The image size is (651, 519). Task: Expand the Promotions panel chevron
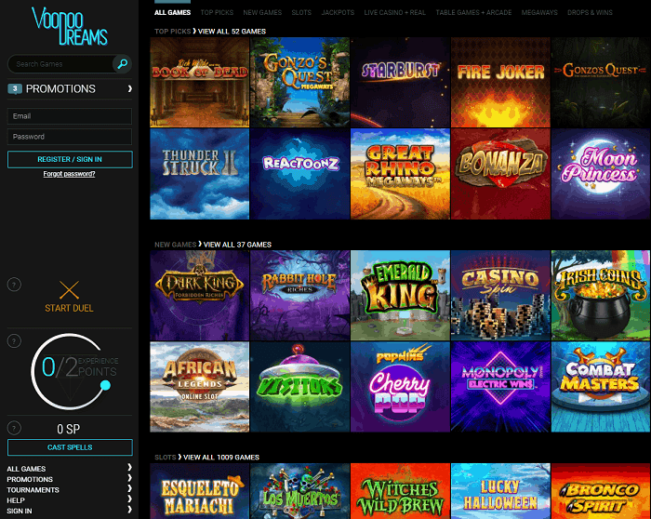coord(130,88)
